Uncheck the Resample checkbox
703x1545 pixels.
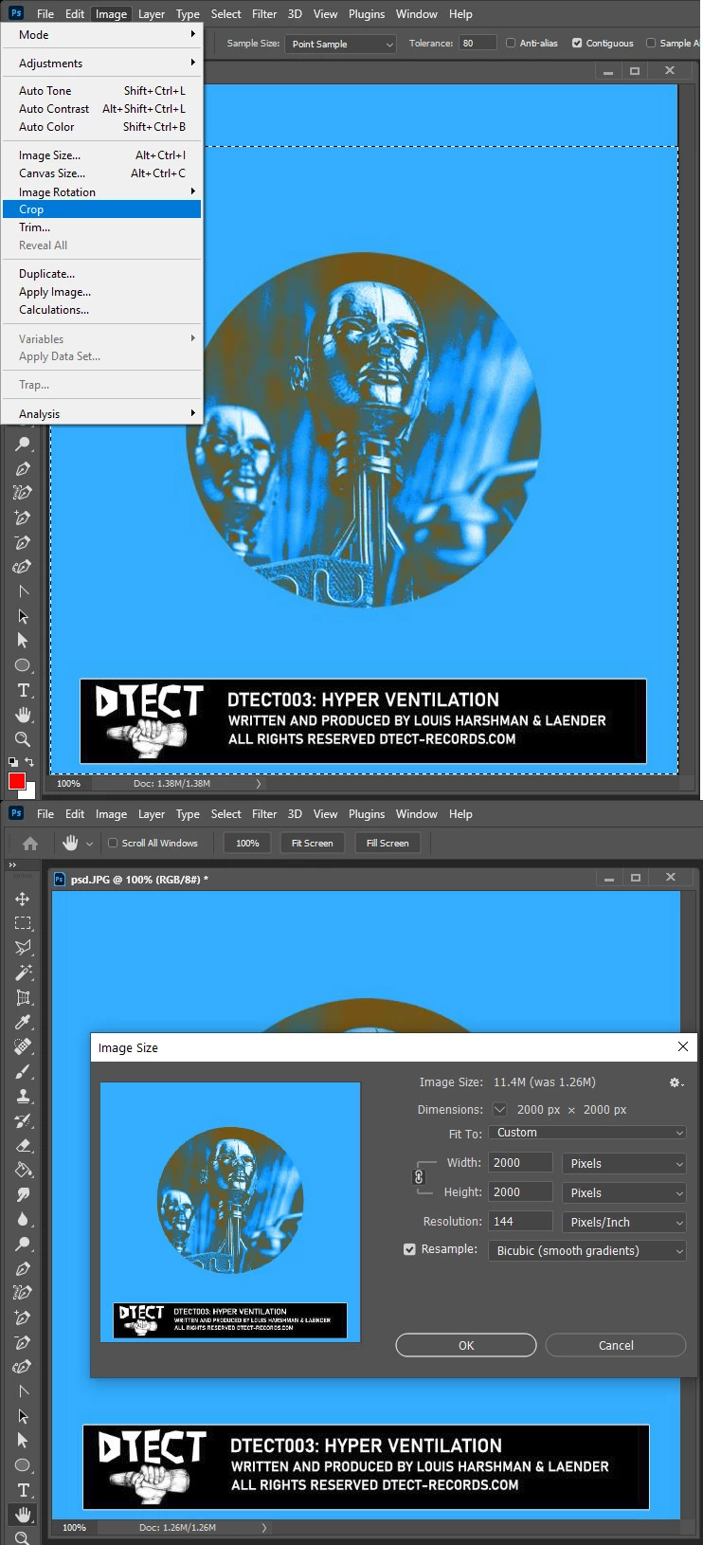410,1249
